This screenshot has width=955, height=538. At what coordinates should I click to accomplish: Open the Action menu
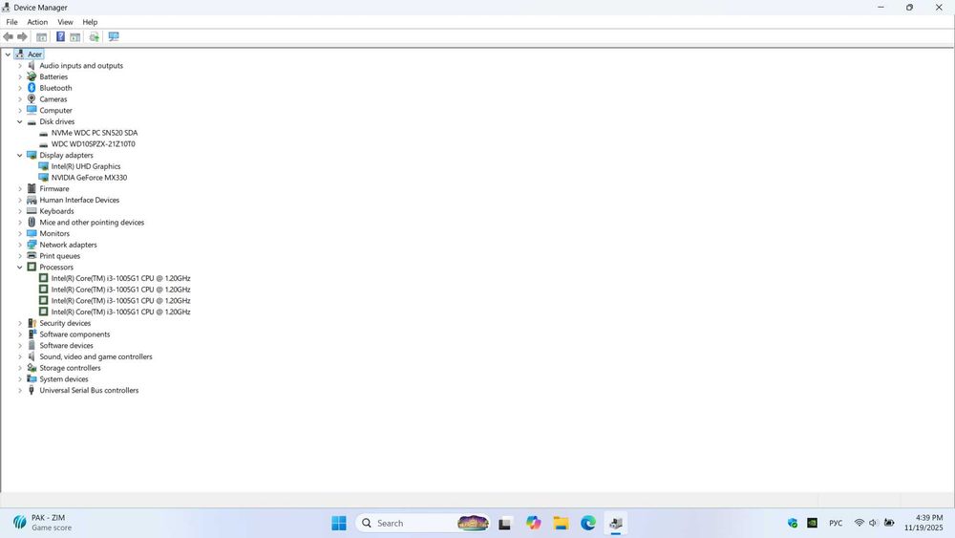(37, 22)
